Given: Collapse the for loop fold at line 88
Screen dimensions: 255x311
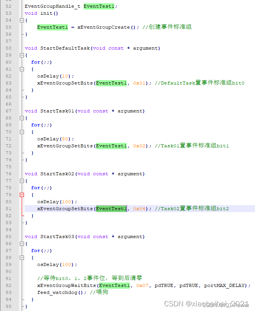Looking at the screenshot, I should [22, 257].
